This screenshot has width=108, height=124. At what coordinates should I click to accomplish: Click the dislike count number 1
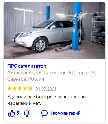point(34,113)
